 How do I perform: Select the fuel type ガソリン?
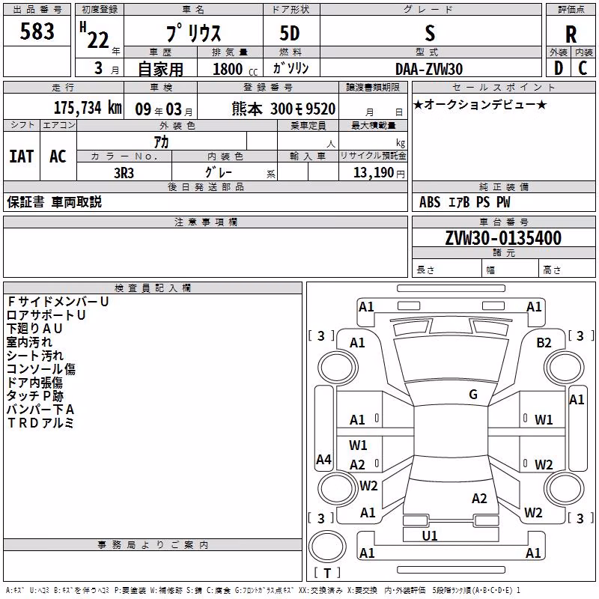(291, 68)
